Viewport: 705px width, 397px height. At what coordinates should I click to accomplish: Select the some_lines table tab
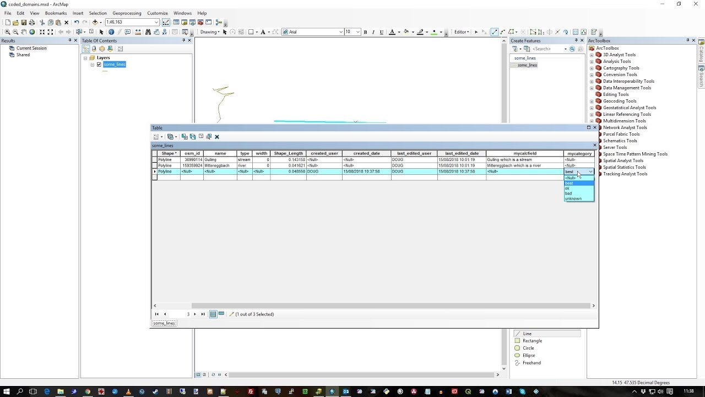point(164,323)
